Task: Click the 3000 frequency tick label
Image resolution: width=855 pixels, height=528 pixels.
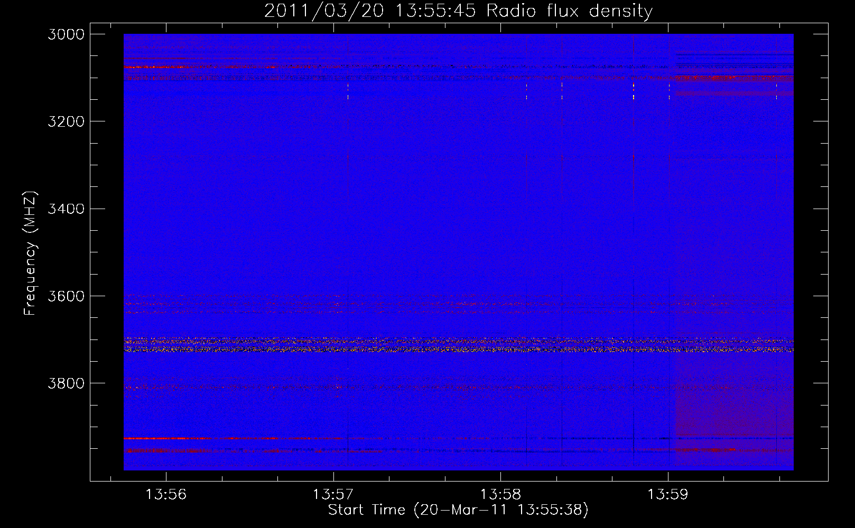Action: pyautogui.click(x=66, y=34)
